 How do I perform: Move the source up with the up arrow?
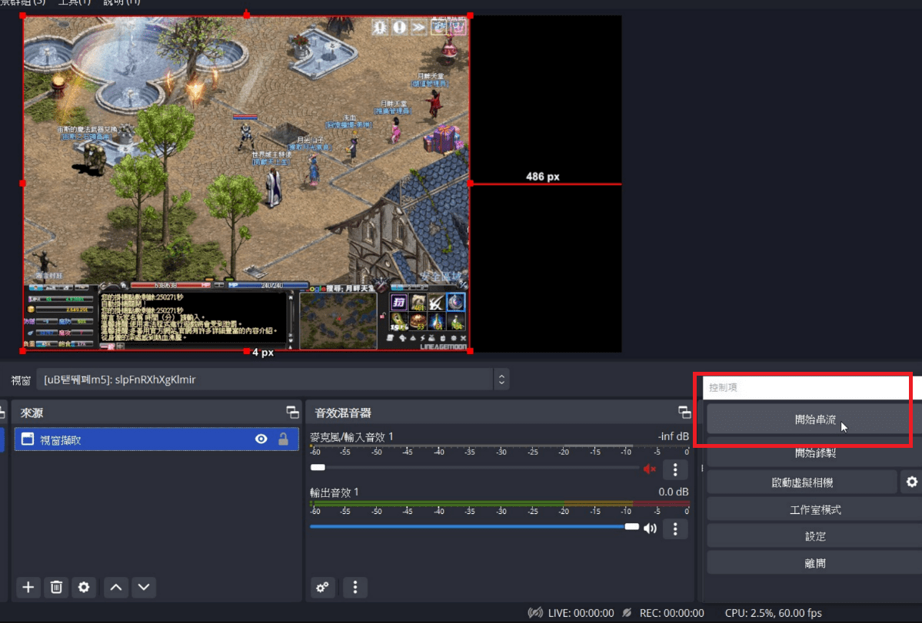pyautogui.click(x=116, y=588)
